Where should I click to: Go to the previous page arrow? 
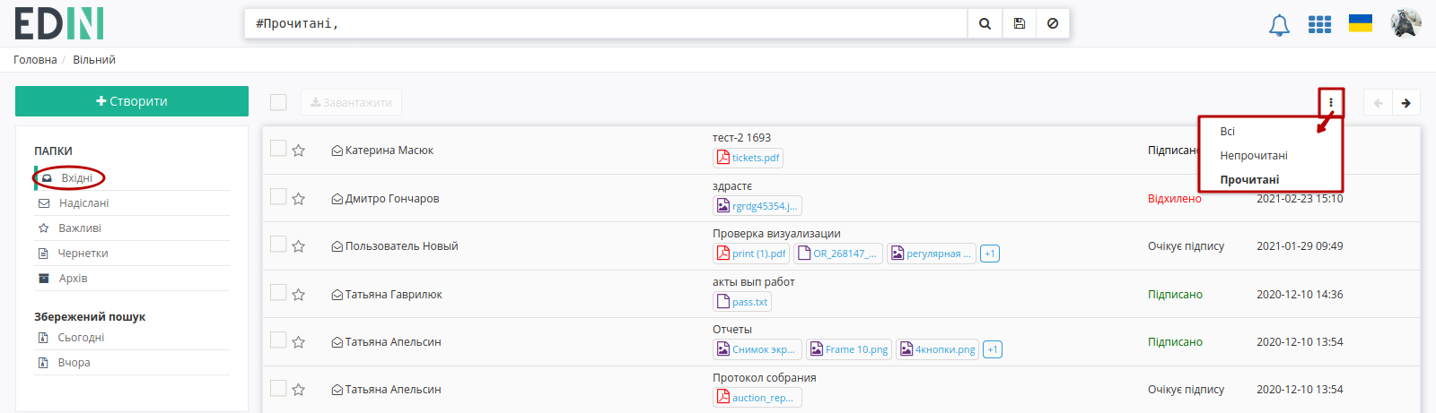(x=1379, y=103)
